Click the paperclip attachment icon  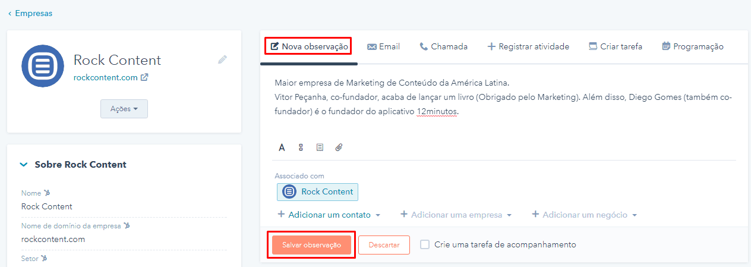[339, 147]
